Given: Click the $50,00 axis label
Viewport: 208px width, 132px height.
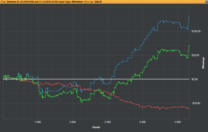Looking at the screenshot, I should point(195,55).
